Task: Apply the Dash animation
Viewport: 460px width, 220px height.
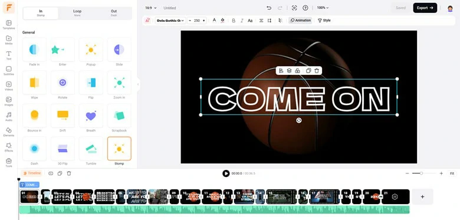Action: [34, 149]
